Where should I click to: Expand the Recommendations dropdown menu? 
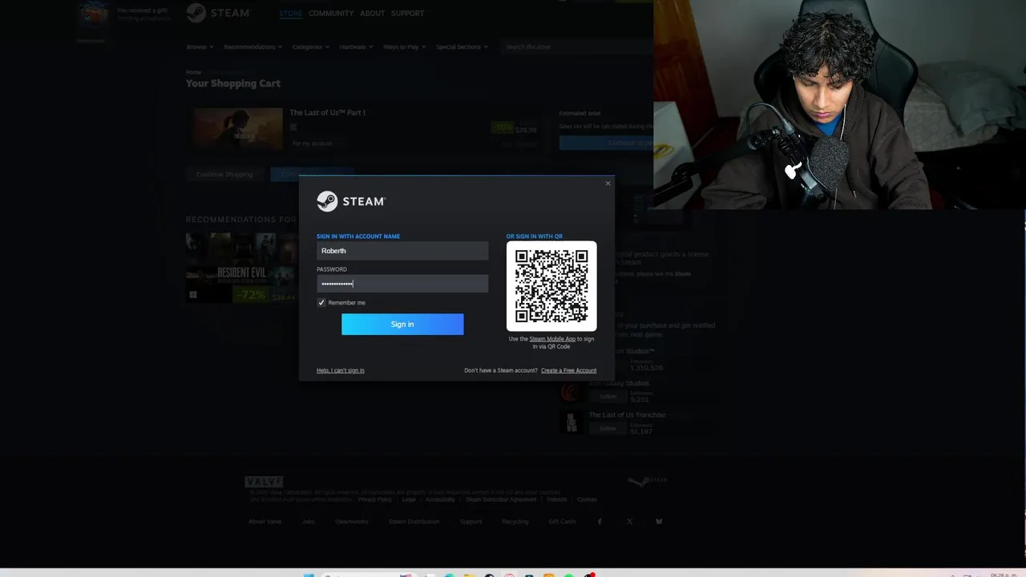[x=253, y=47]
